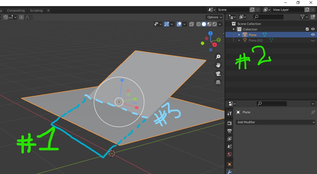Hide the Plane object via its eye icon

[313, 35]
